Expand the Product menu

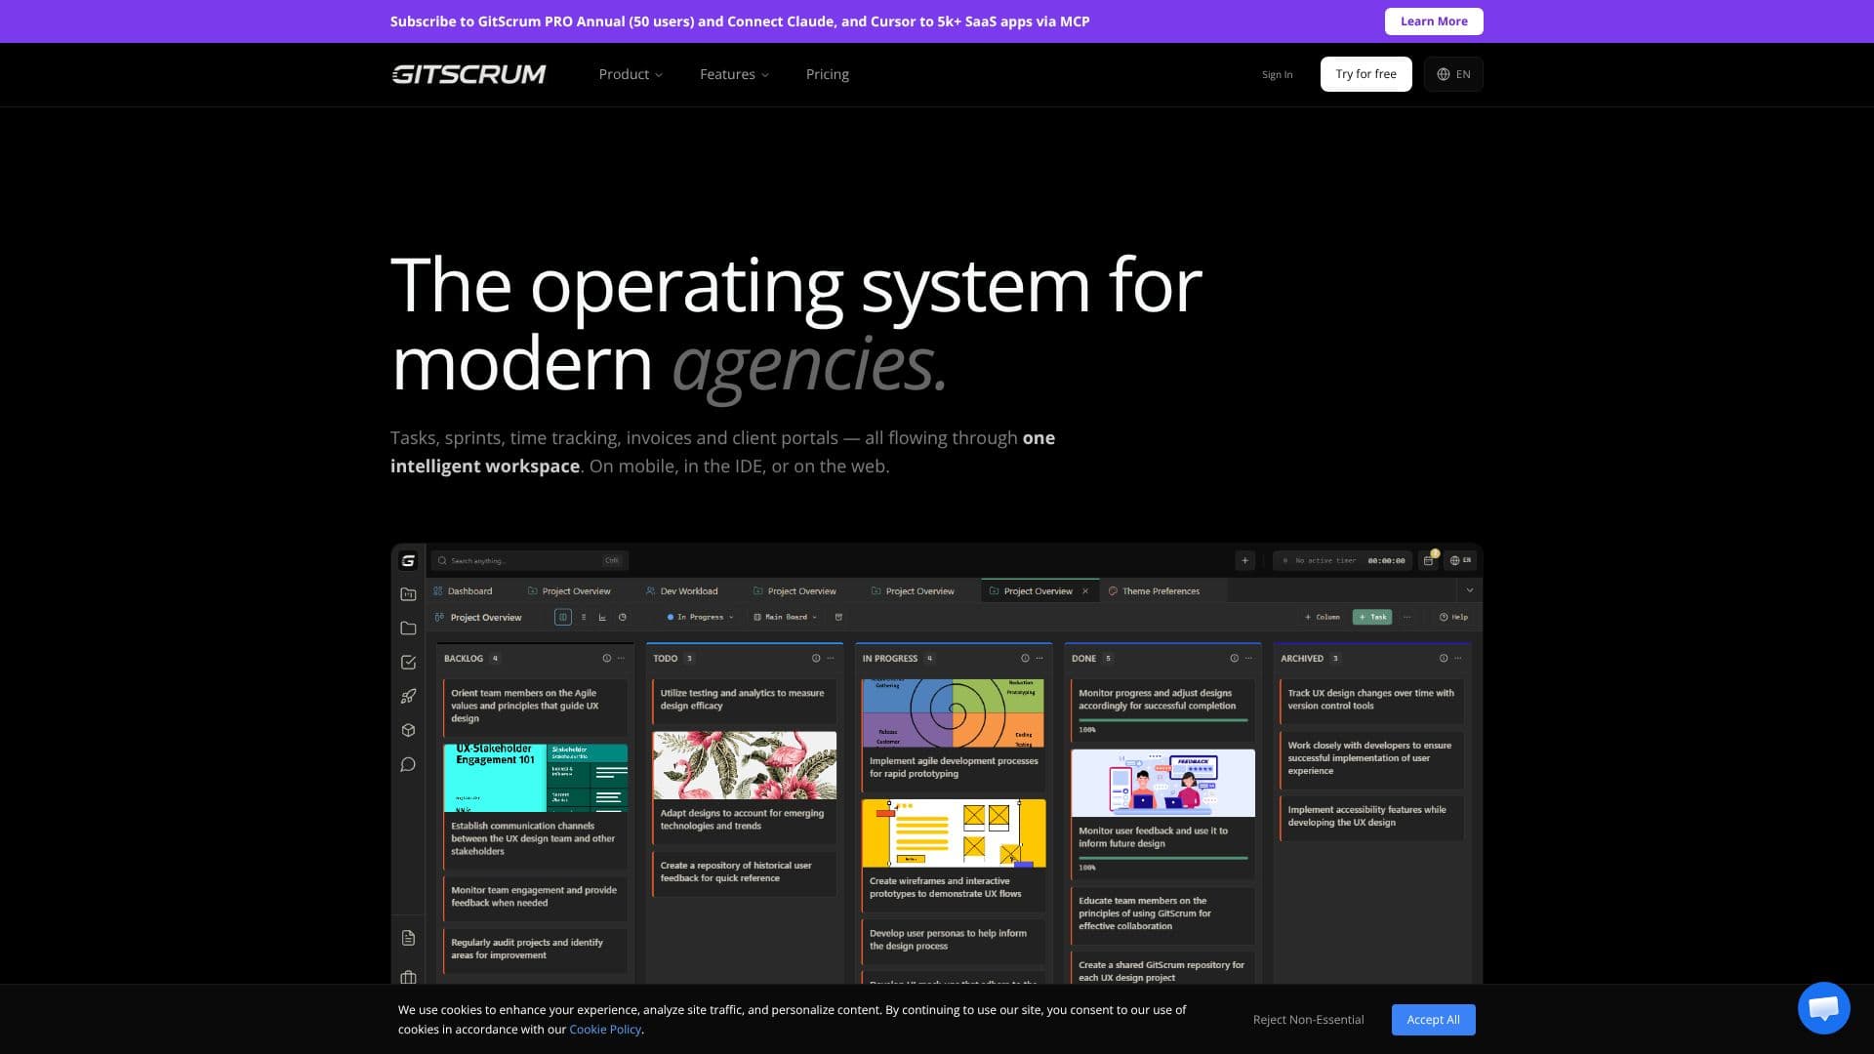pos(631,74)
